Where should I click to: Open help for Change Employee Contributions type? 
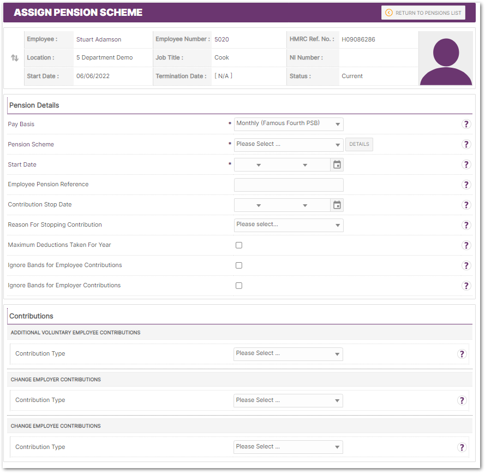click(462, 447)
